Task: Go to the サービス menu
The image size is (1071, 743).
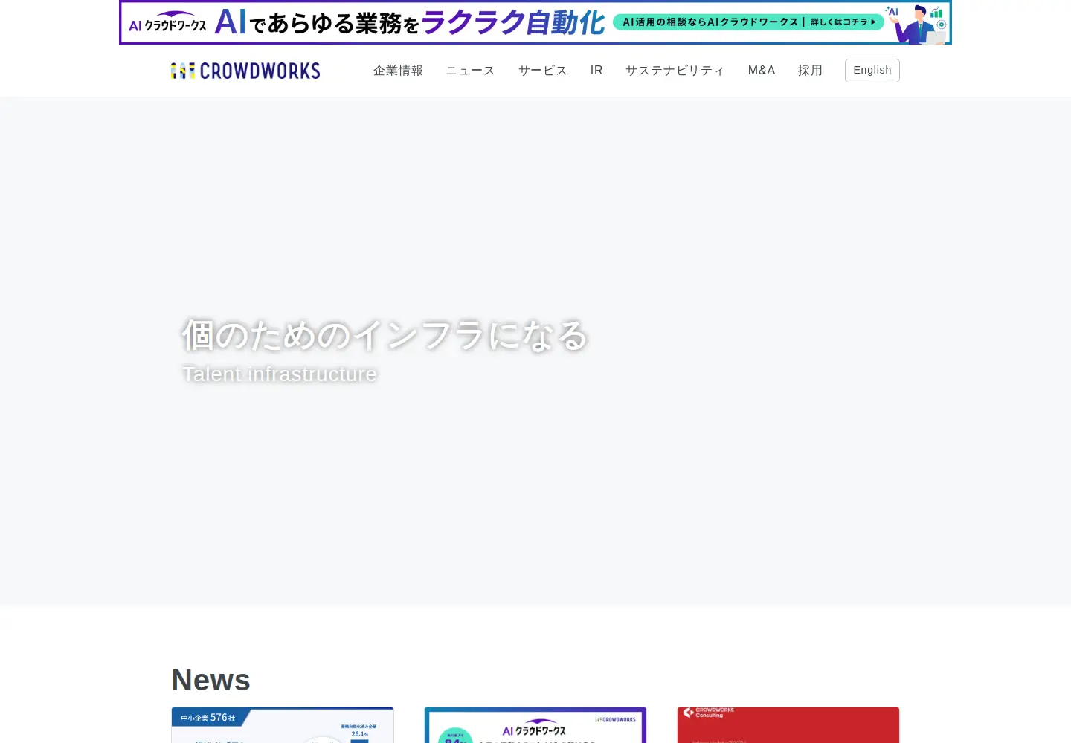Action: (x=542, y=71)
